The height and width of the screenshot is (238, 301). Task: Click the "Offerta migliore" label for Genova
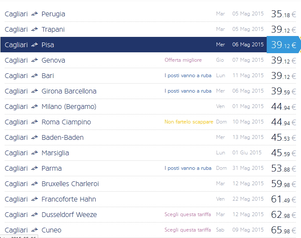click(183, 60)
